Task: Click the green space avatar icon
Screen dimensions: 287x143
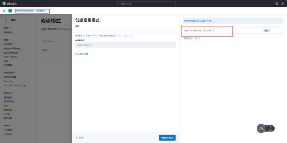Action: click(10, 11)
